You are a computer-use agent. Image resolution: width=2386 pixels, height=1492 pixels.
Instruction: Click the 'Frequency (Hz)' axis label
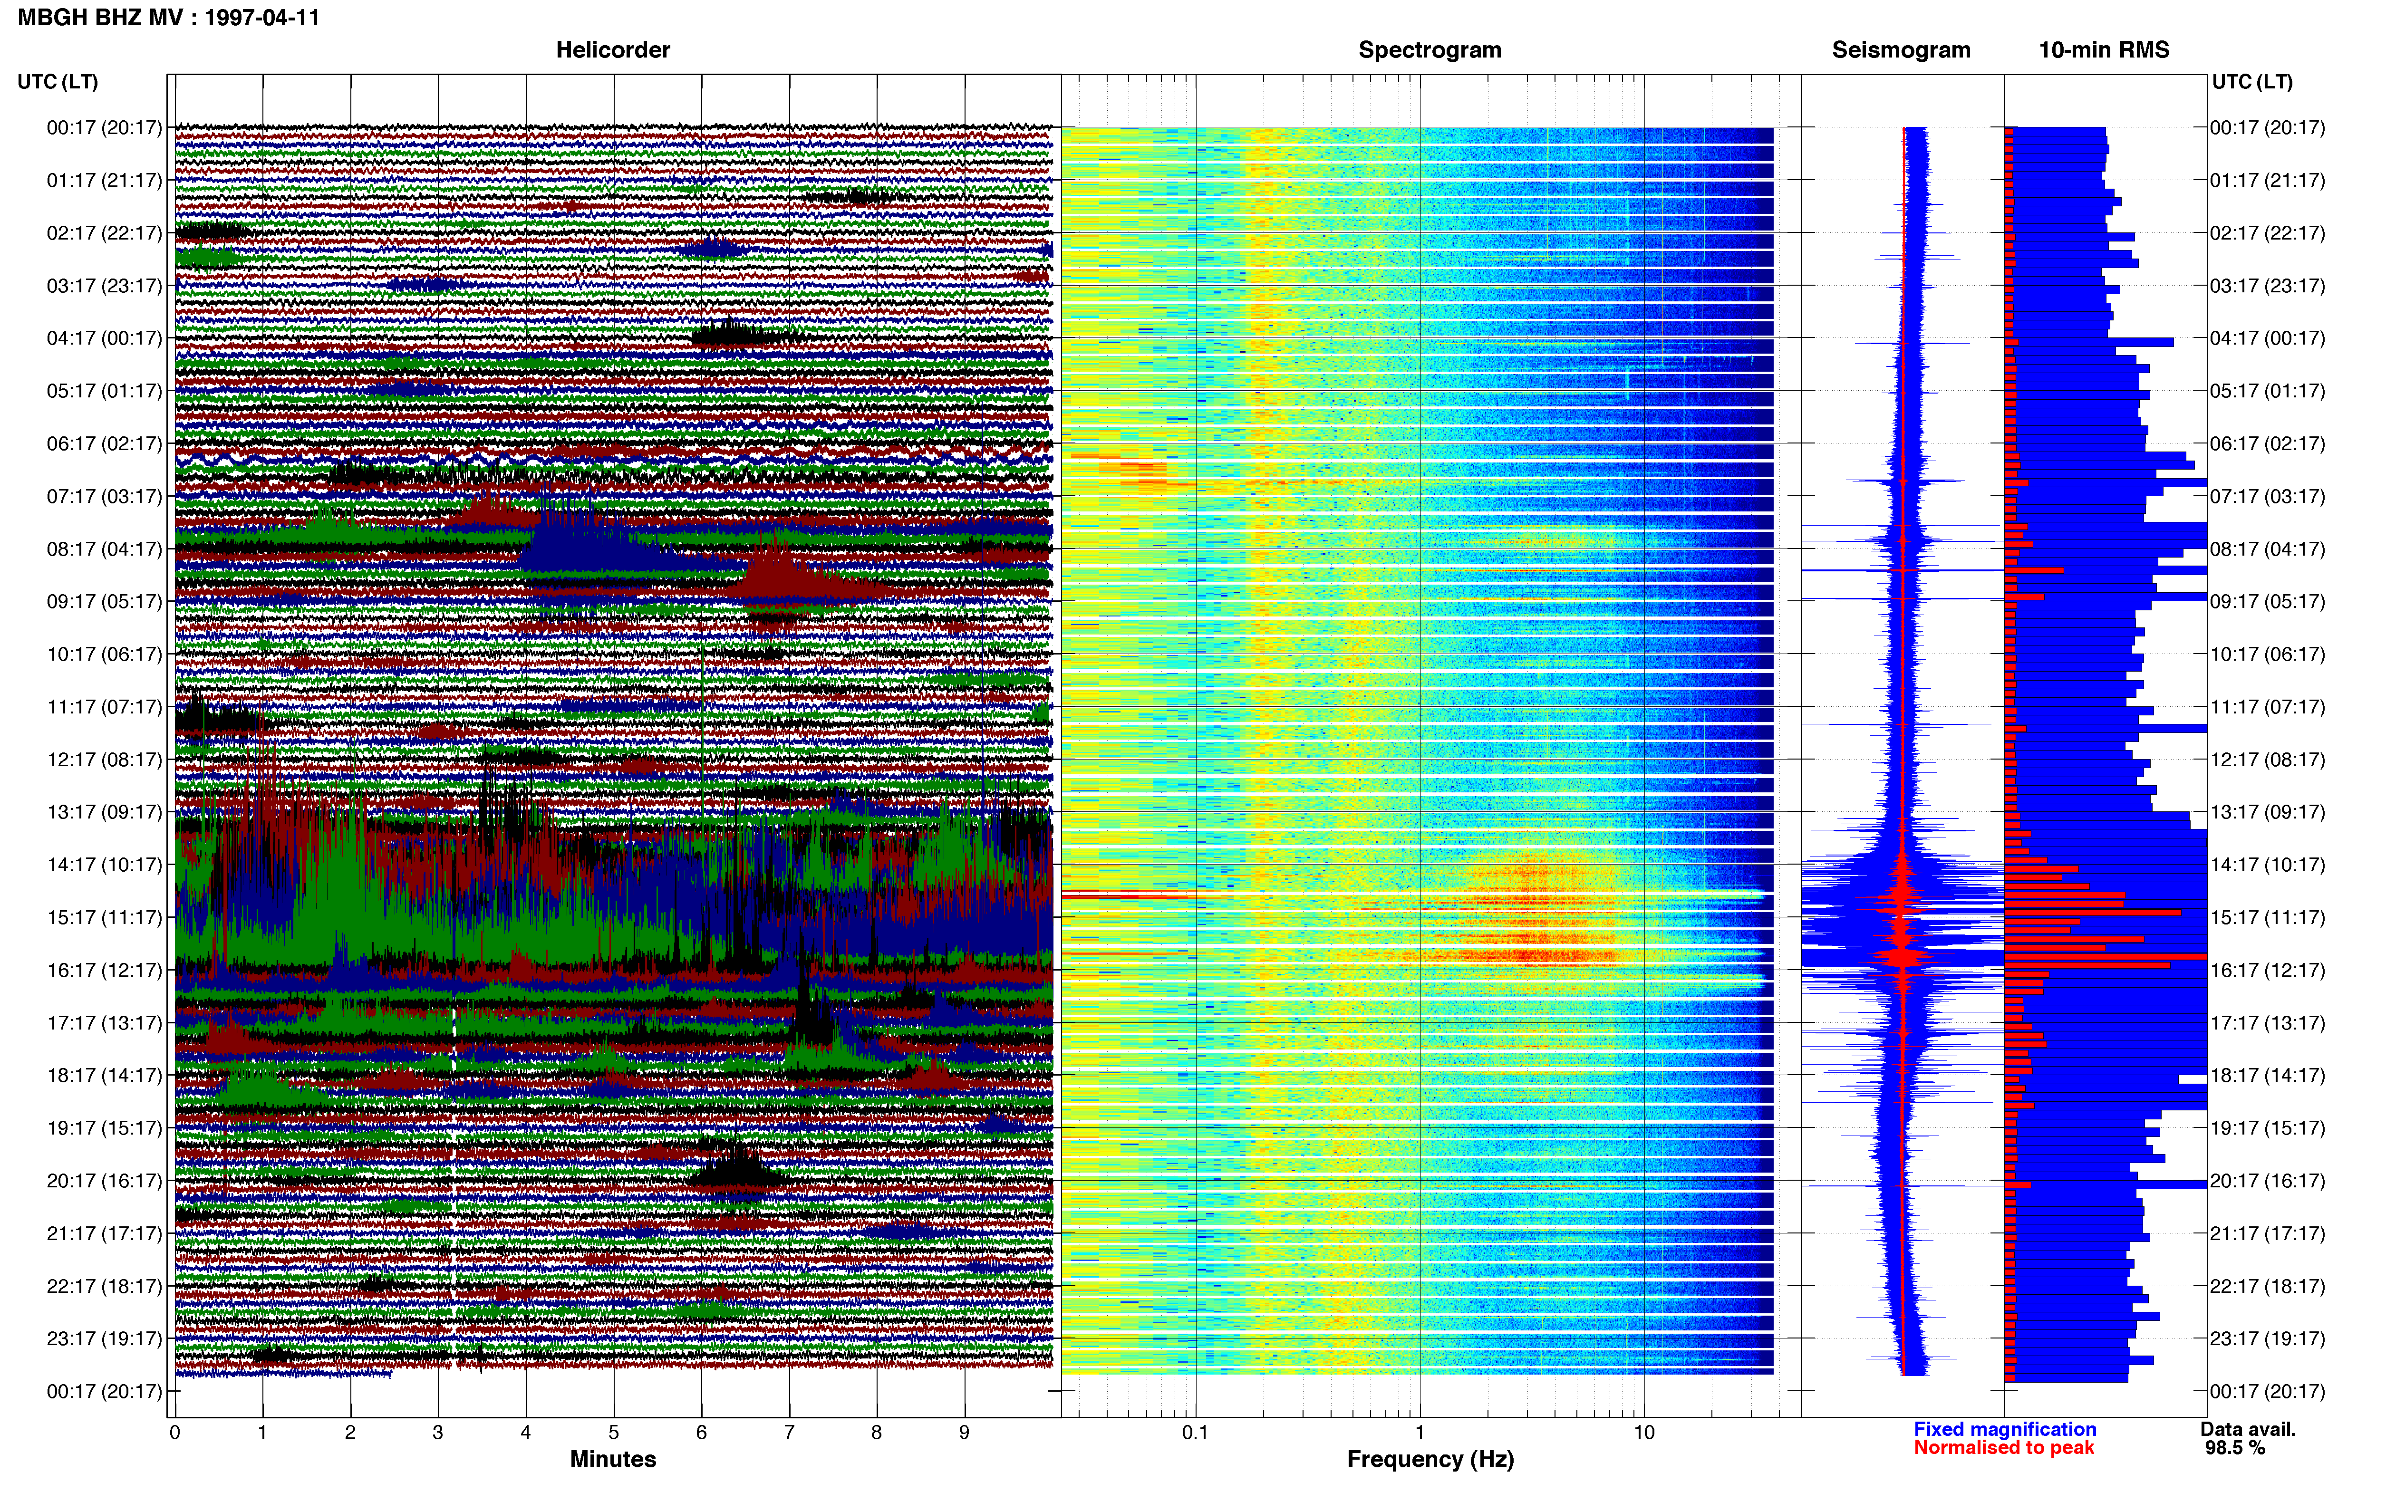point(1430,1459)
